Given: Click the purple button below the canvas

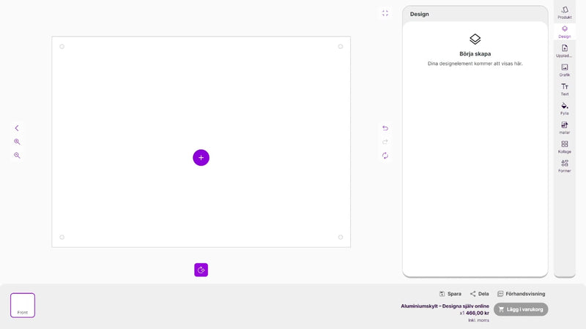Looking at the screenshot, I should 201,270.
